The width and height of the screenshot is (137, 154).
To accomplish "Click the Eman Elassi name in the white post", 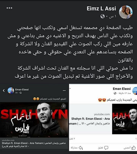I will pyautogui.click(x=122, y=89).
